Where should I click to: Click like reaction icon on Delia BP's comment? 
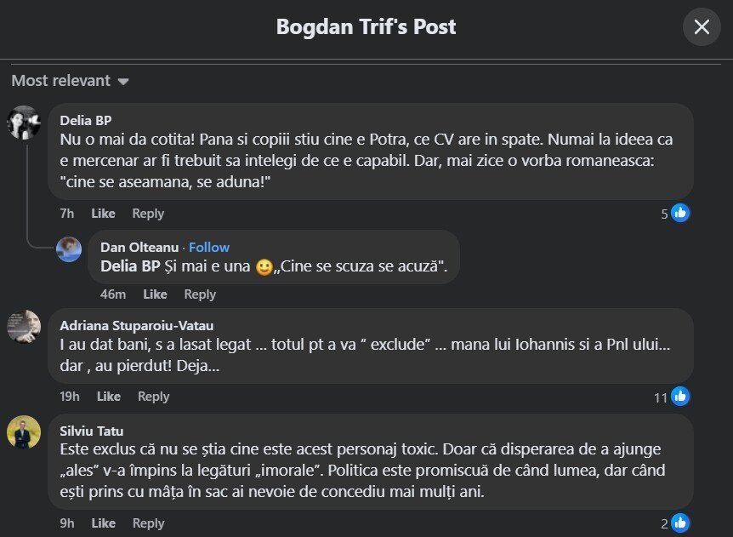point(679,213)
